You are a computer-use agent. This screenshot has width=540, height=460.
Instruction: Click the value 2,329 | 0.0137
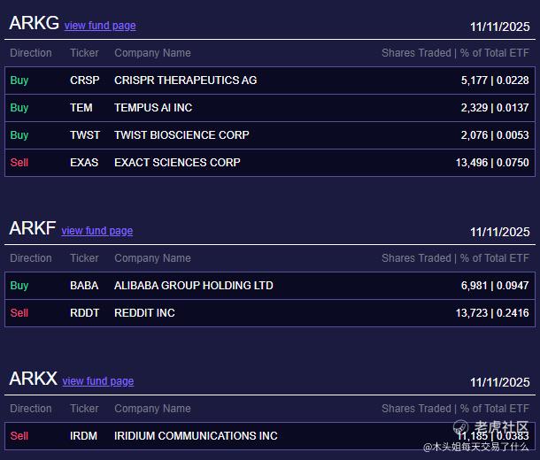coord(495,108)
